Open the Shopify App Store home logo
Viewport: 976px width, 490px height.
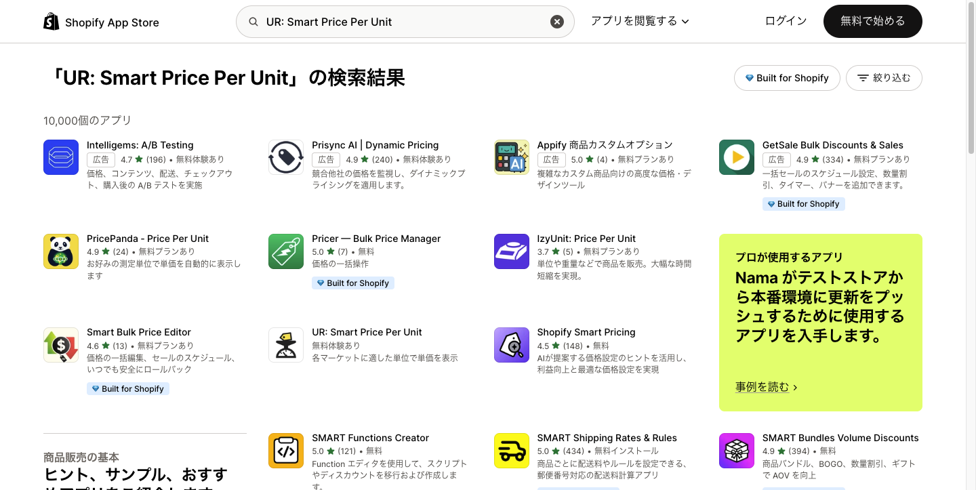point(101,22)
